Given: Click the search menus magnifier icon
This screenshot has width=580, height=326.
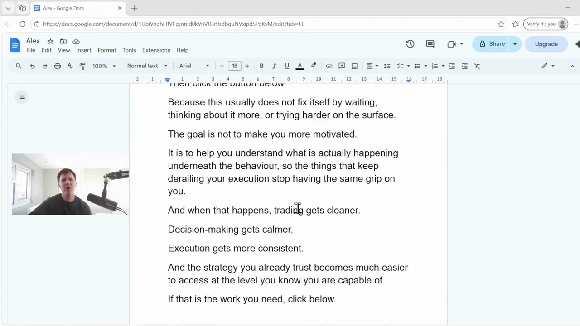Looking at the screenshot, I should 19,66.
